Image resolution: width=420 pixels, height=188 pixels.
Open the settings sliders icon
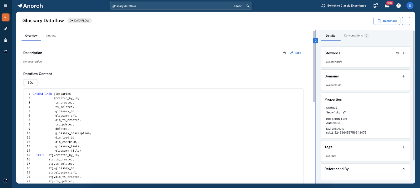(x=376, y=6)
